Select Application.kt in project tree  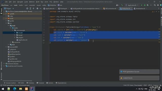pyautogui.click(x=23, y=40)
